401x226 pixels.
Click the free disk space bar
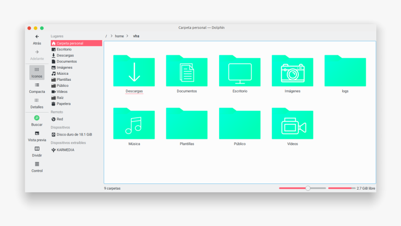342,188
